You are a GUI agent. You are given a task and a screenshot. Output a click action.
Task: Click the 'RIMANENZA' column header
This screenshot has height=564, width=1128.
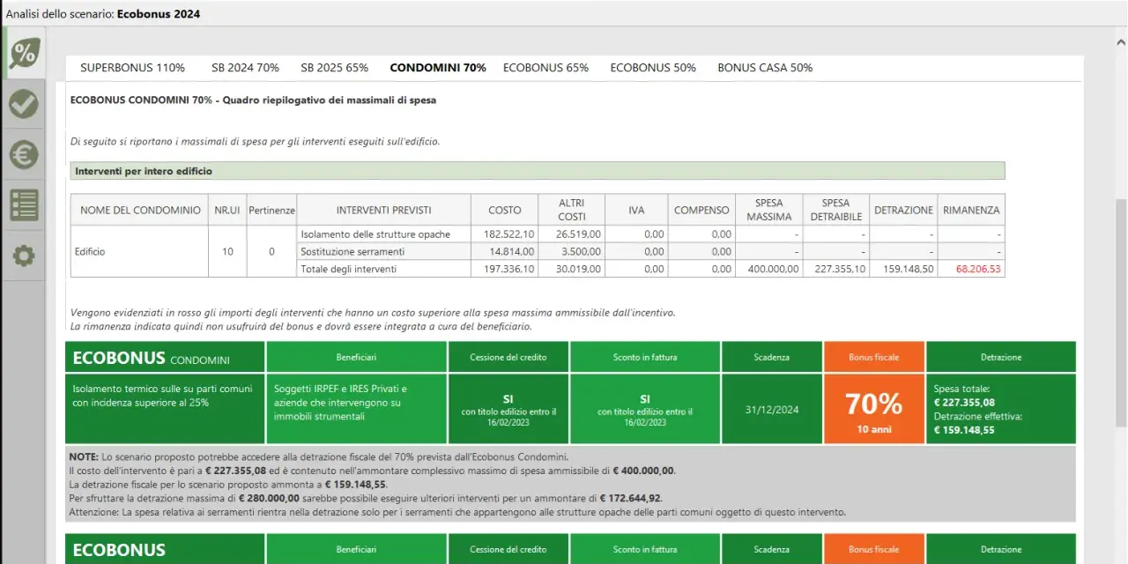coord(971,210)
